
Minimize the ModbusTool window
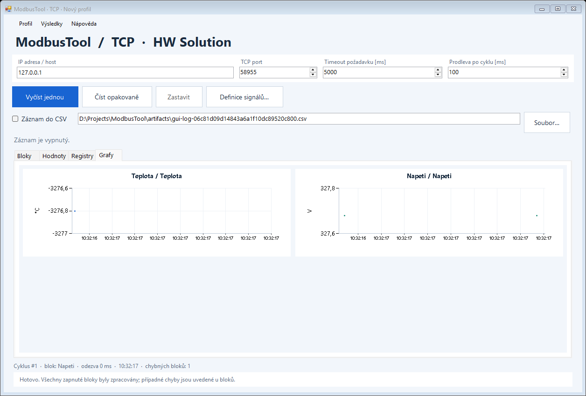pos(542,8)
